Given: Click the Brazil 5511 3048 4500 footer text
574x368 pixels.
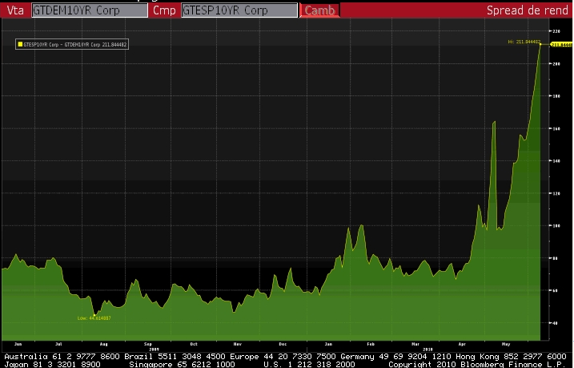Looking at the screenshot, I should coord(175,357).
